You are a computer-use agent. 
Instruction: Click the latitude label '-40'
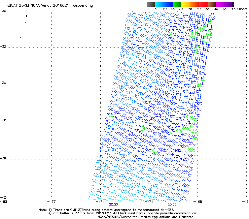point(3,197)
